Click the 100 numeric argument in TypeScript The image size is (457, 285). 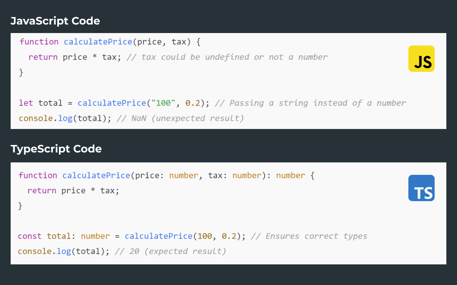[x=205, y=236]
